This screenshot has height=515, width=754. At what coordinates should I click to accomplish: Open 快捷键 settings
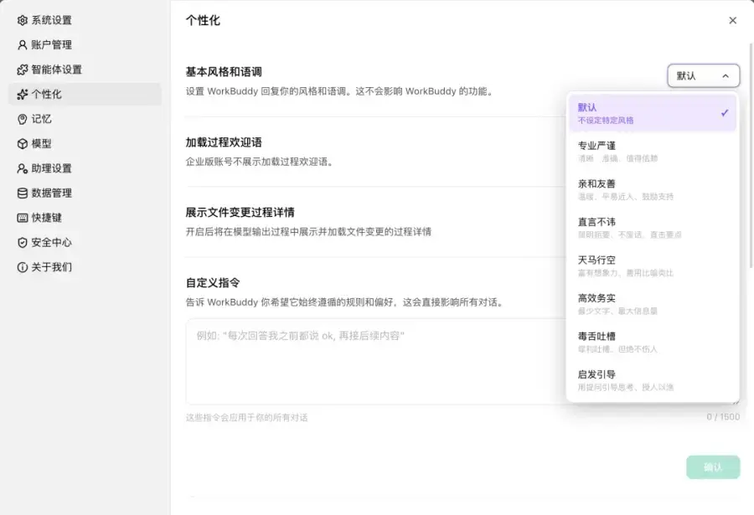point(85,218)
